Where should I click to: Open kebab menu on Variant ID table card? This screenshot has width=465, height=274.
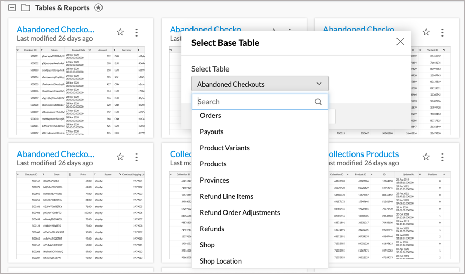443,32
